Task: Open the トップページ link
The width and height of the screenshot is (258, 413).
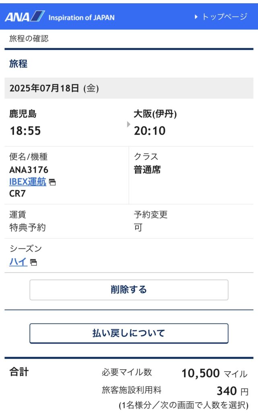Action: (225, 17)
